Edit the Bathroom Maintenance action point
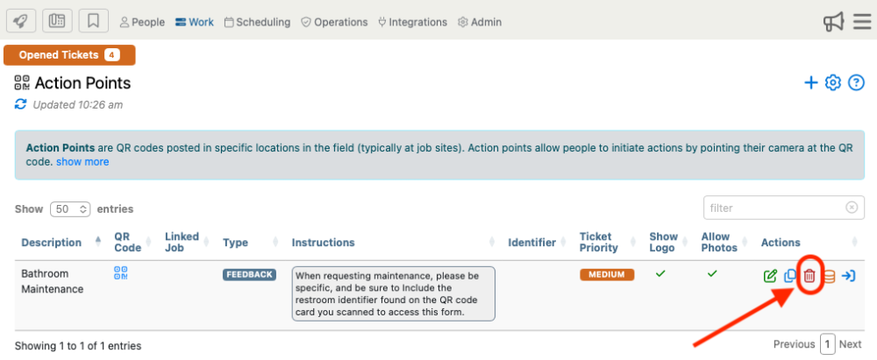 (771, 277)
